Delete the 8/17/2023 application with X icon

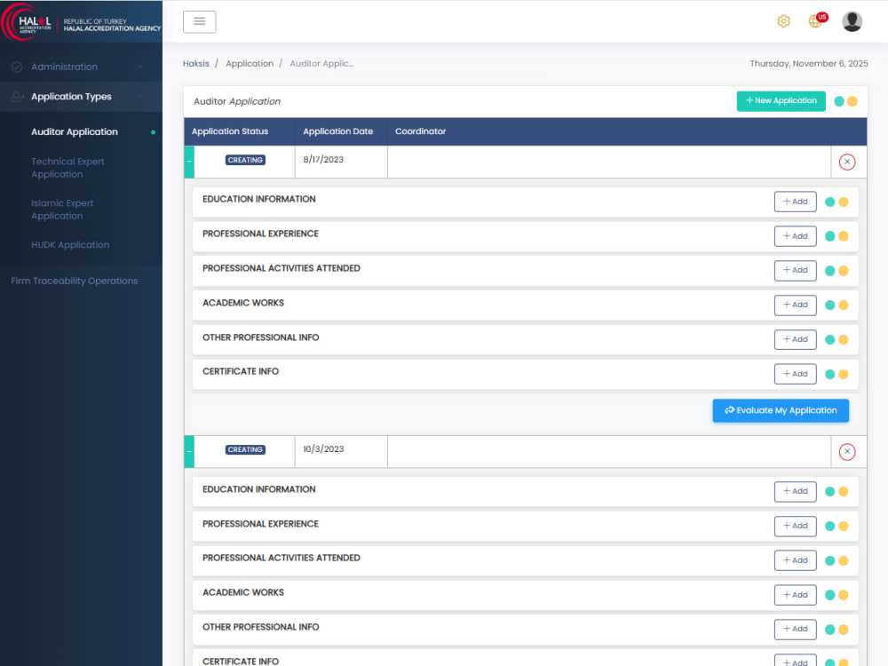pyautogui.click(x=846, y=162)
